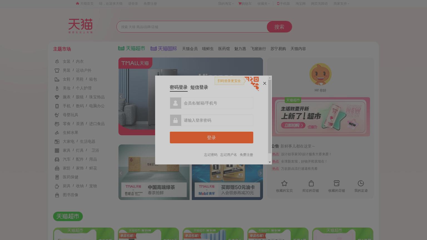Click the orange 登录 button
Screen dimensions: 427x240
pyautogui.click(x=212, y=137)
